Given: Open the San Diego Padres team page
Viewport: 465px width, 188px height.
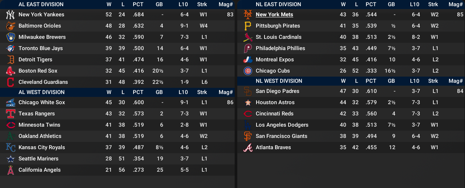Looking at the screenshot, I should coord(277,91).
